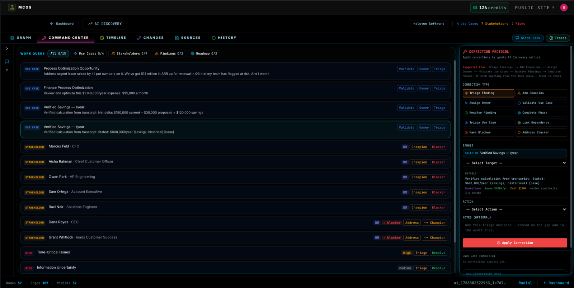This screenshot has width=574, height=288.
Task: Select the All 0/15 queue filter
Action: tap(58, 53)
